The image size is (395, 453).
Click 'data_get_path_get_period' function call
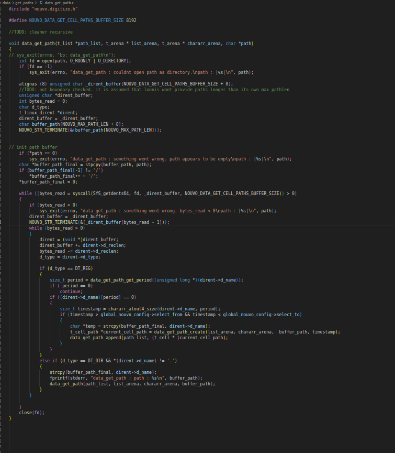(121, 280)
